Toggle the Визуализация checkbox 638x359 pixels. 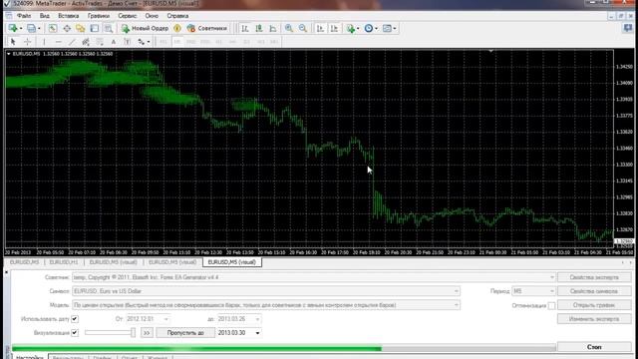coord(75,332)
